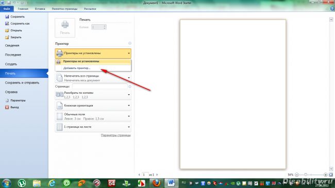The width and height of the screenshot is (335, 188).
Task: Open Windows Explorer from the taskbar
Action: pyautogui.click(x=37, y=183)
